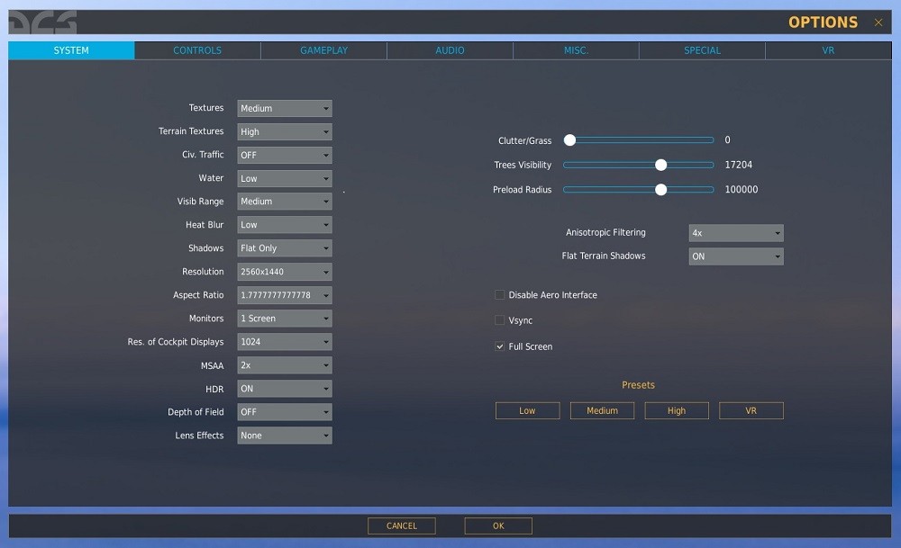Open the Shadows dropdown showing Flat Only
The image size is (901, 548).
point(285,248)
